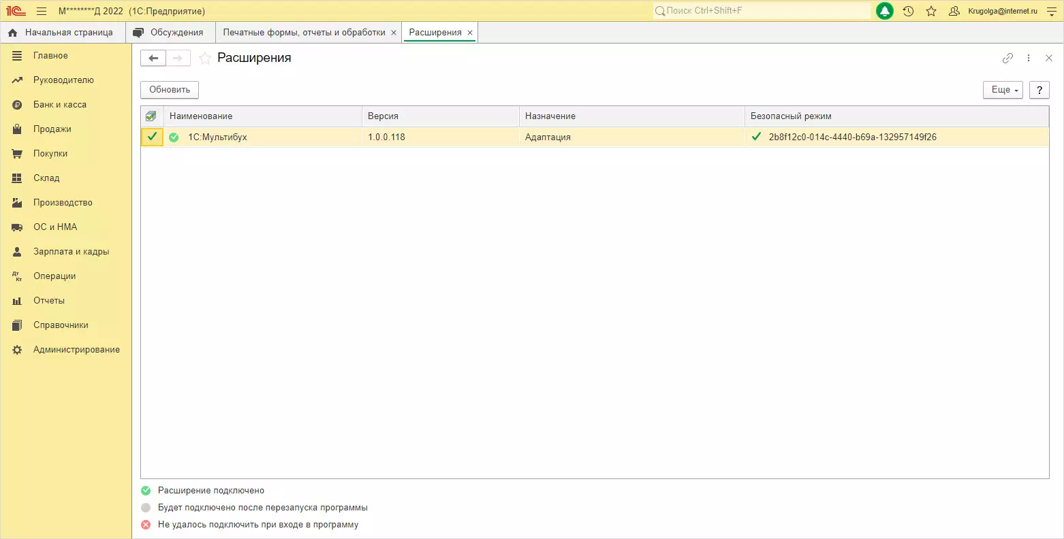Viewport: 1064px width, 539px height.
Task: Click legend text Не удалось подключить при входе
Action: (x=258, y=525)
